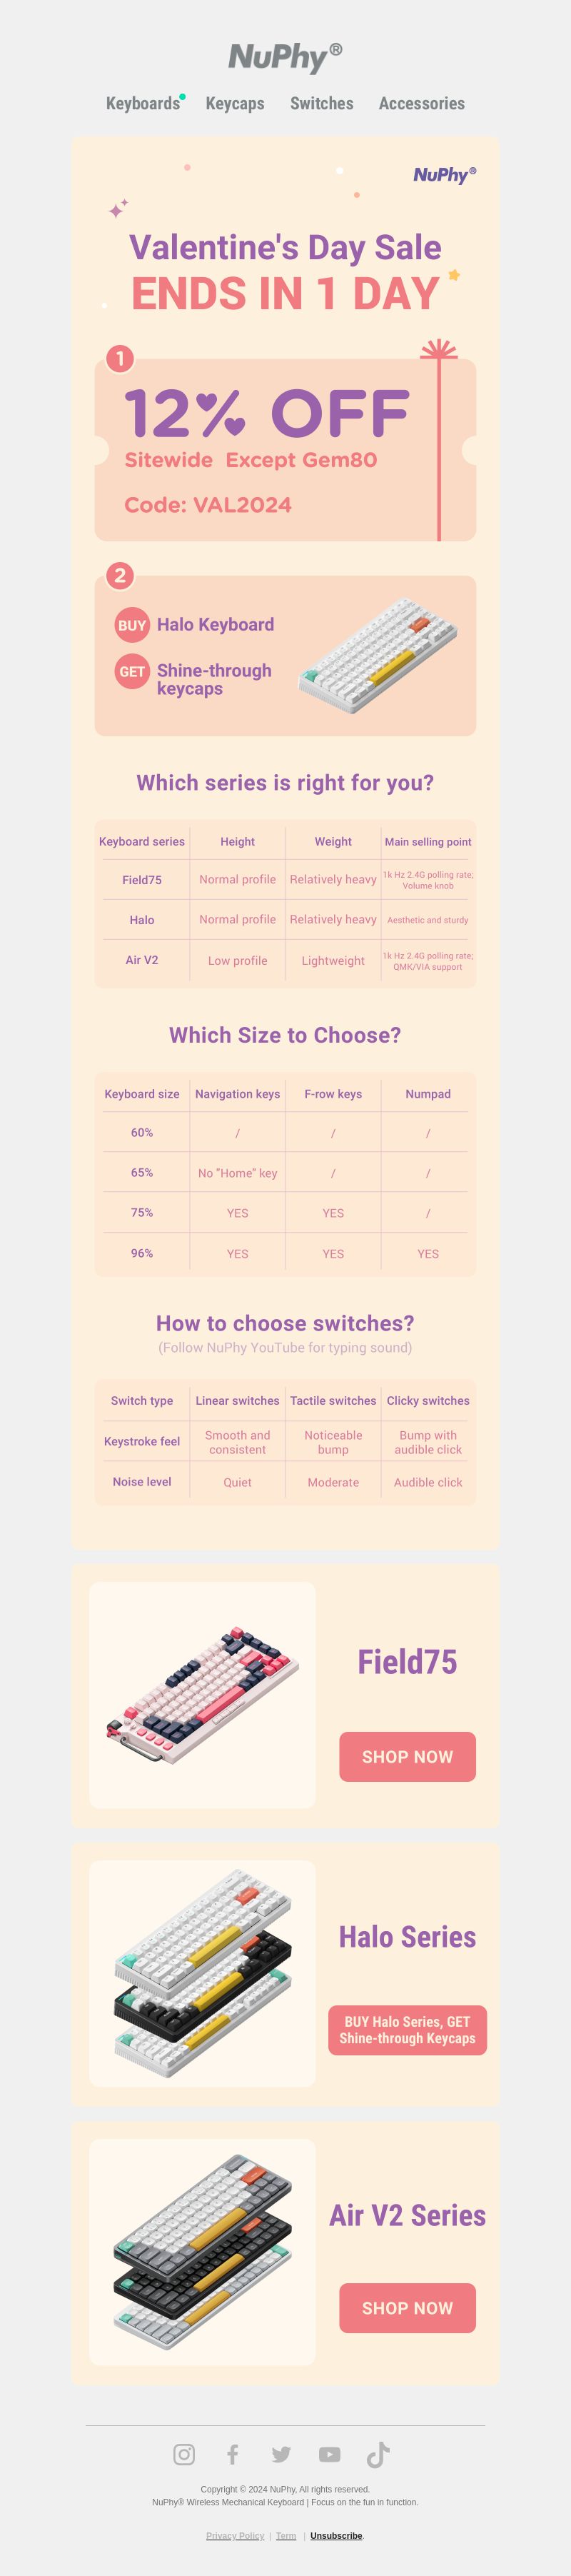This screenshot has width=571, height=2576.
Task: Click SHOP NOW under Field75
Action: click(407, 1757)
